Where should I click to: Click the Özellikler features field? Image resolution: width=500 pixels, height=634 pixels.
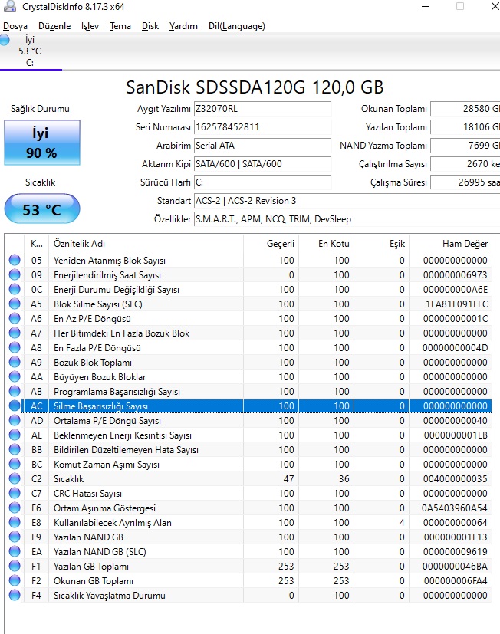point(347,219)
